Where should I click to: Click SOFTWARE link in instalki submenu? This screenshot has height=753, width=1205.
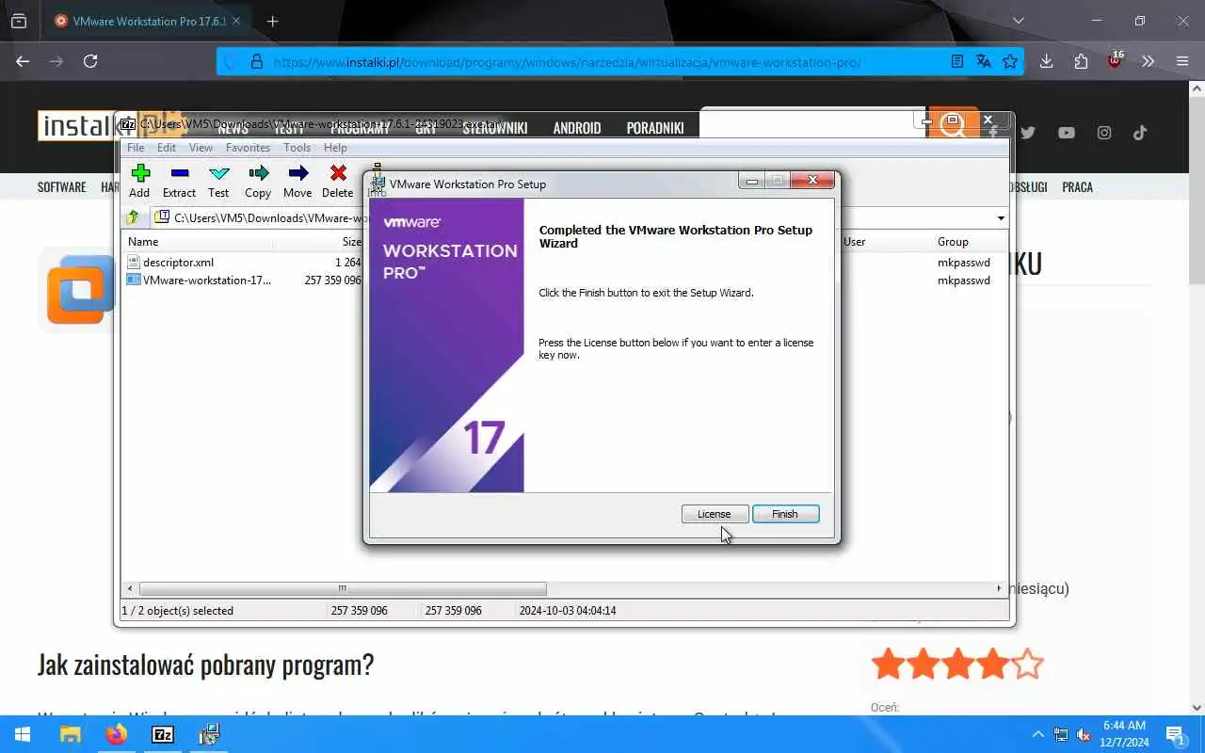click(x=61, y=187)
